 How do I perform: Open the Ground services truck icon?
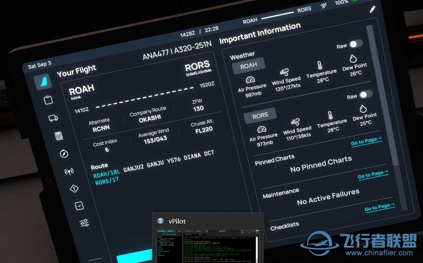tap(53, 118)
